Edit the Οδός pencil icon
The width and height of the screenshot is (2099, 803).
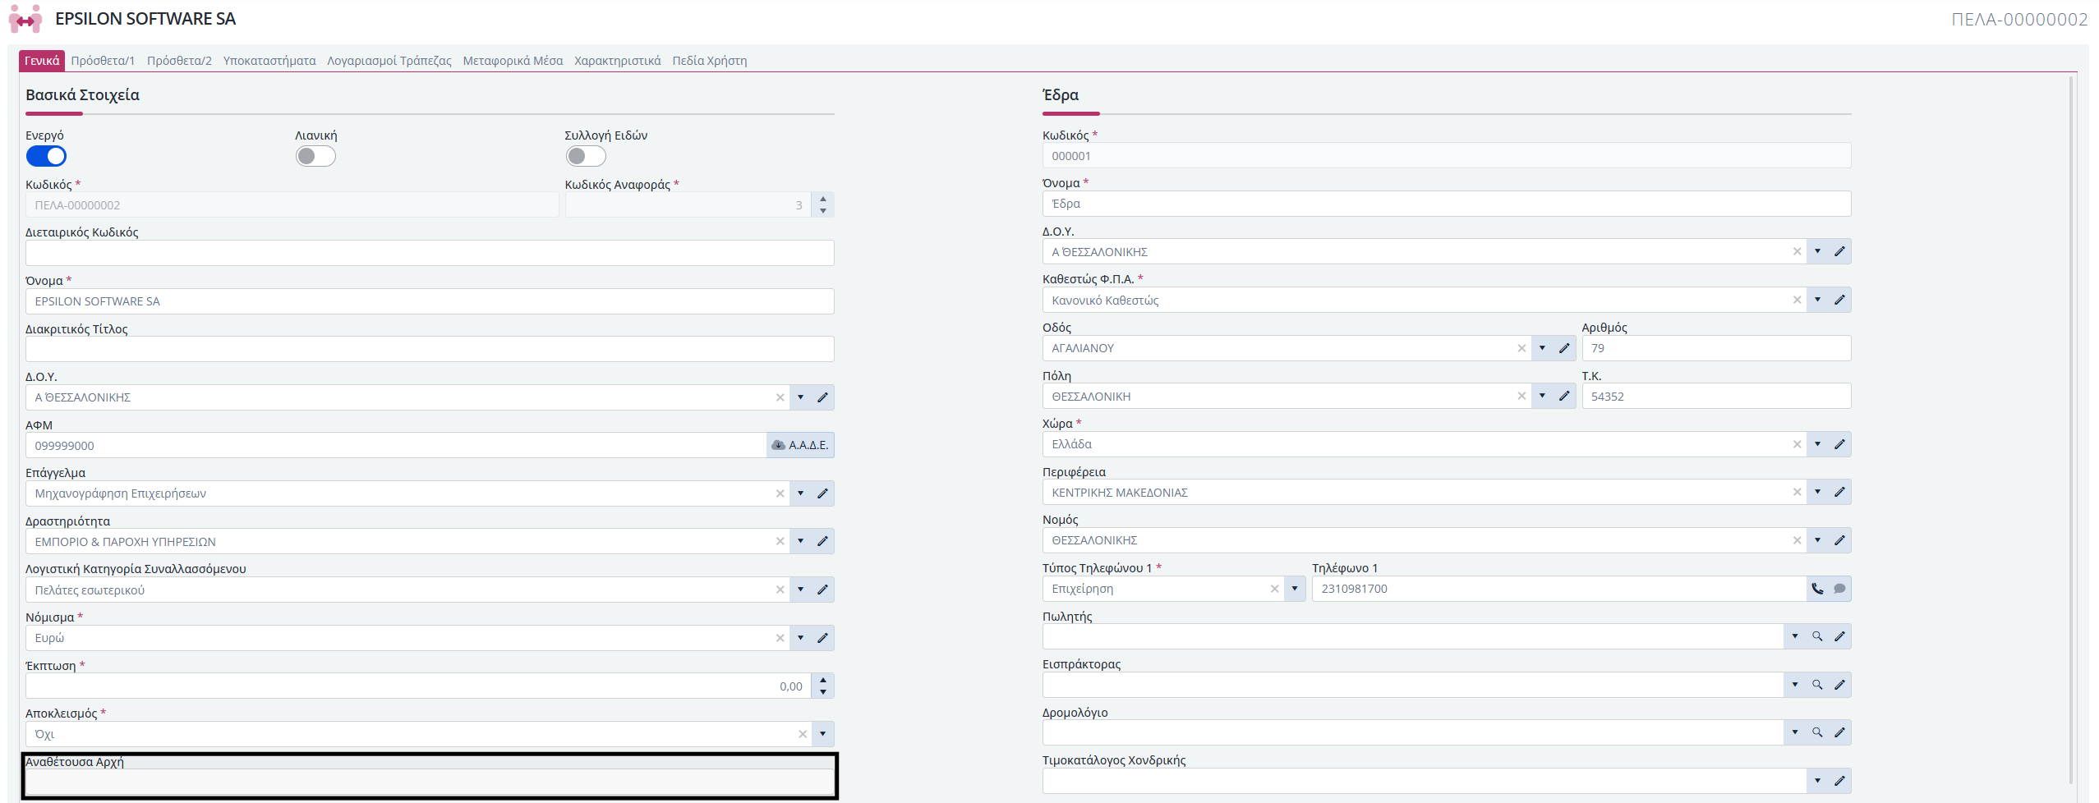tap(1564, 348)
